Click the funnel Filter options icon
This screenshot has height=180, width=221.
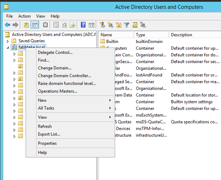pos(127,25)
